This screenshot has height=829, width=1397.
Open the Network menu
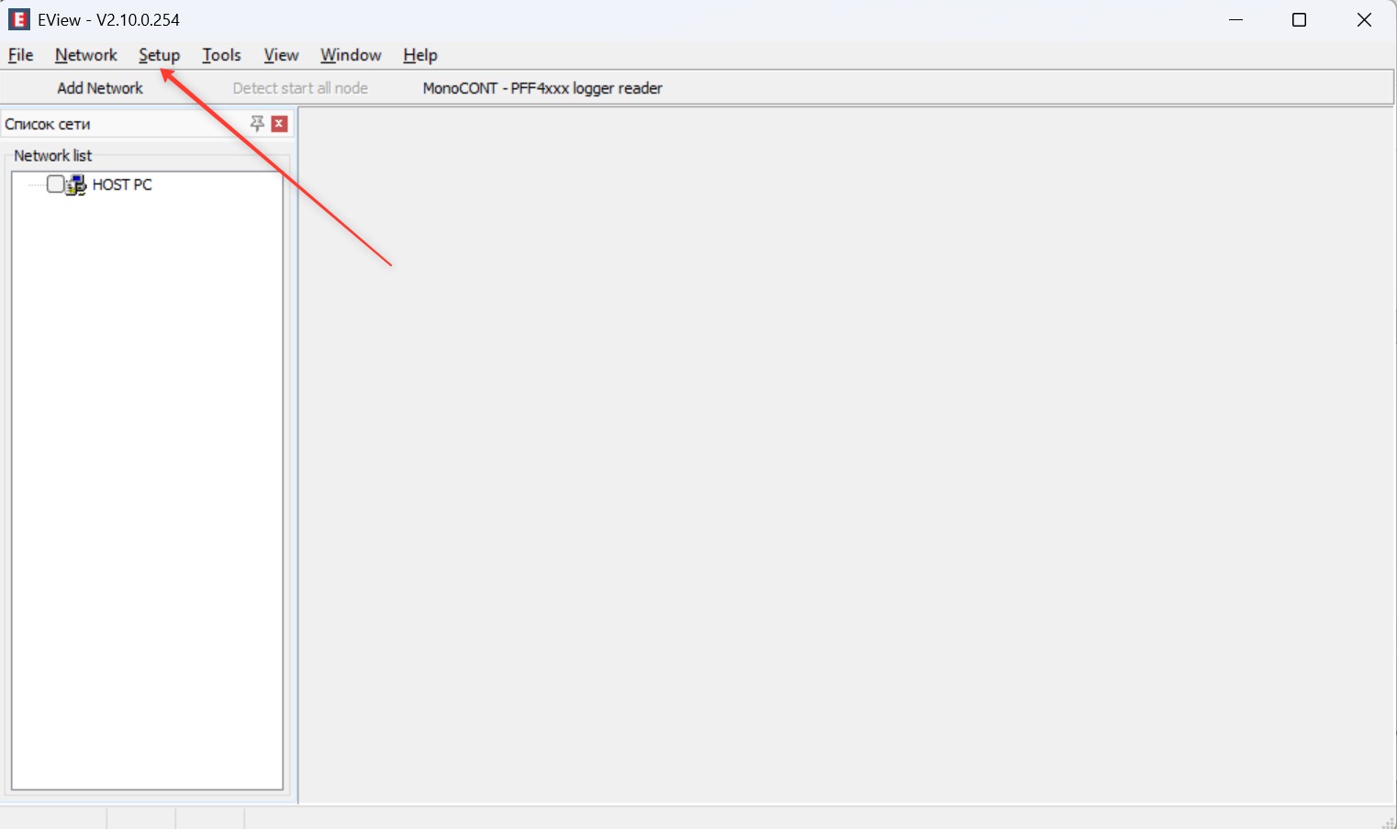[x=86, y=55]
